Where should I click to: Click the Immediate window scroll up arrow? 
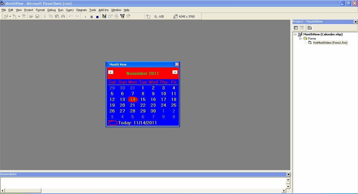click(288, 180)
